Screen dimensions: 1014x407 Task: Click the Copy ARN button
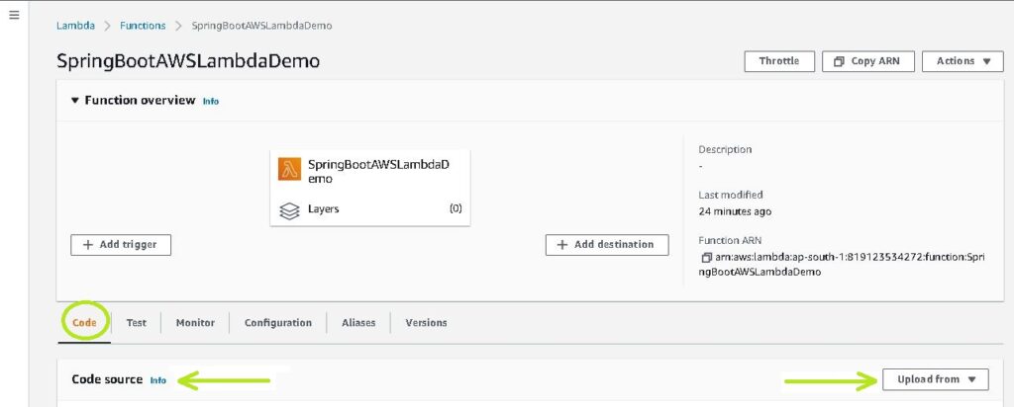(x=869, y=61)
